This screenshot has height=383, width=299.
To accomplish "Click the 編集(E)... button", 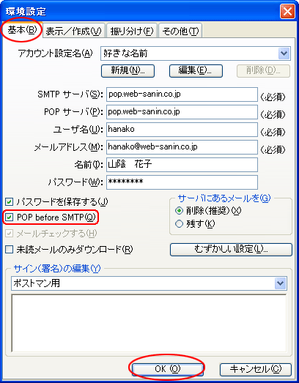I will (x=196, y=71).
